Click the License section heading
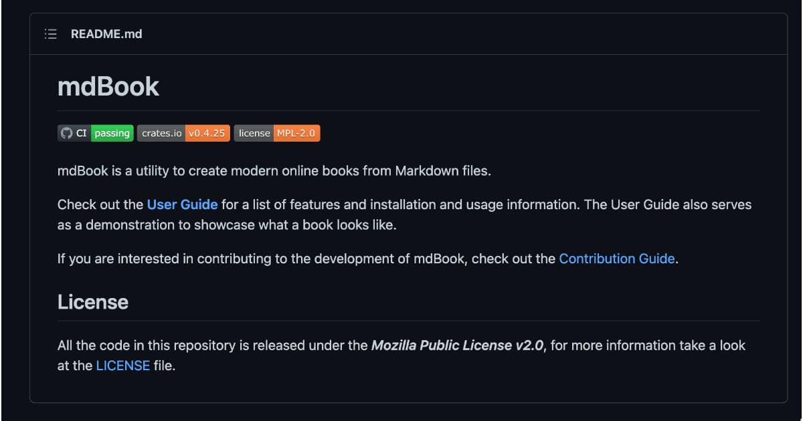803x421 pixels. [x=93, y=302]
